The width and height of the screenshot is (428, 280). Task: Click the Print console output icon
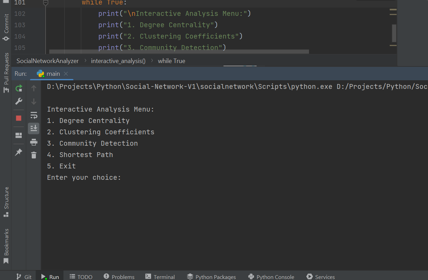click(x=33, y=142)
